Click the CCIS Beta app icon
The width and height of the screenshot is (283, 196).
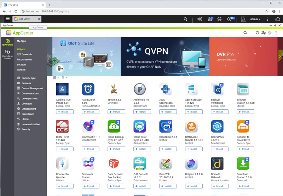tap(62, 126)
